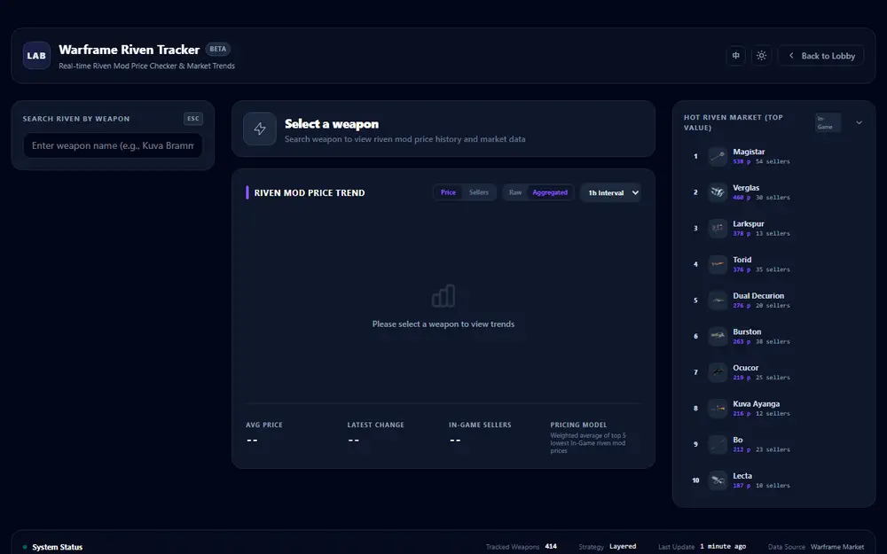This screenshot has height=554, width=887.
Task: Click the bar chart placeholder icon
Action: (x=443, y=296)
